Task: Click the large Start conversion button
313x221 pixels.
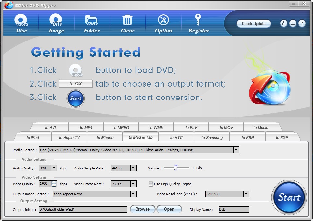Action: (x=289, y=197)
